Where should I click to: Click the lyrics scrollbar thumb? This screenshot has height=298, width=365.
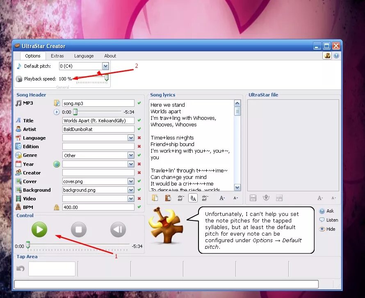237,111
